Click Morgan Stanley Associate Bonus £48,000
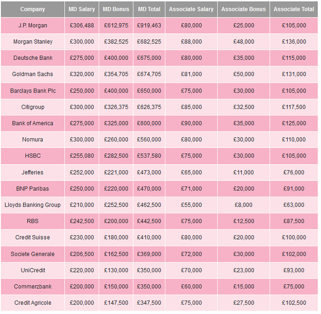321x314 pixels. pyautogui.click(x=243, y=42)
